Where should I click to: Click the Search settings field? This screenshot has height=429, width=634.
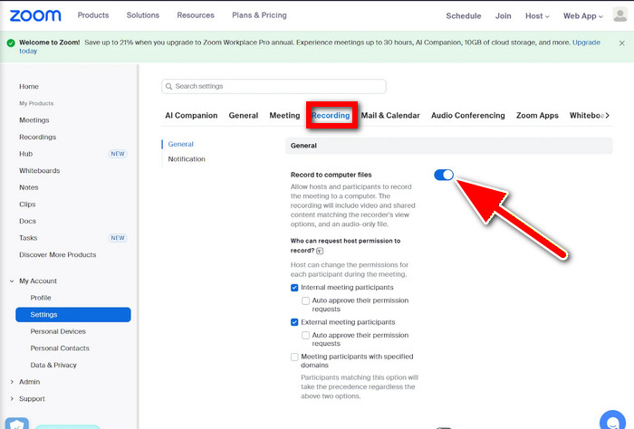click(274, 87)
